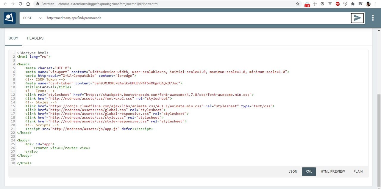Click the doctype html line

pyautogui.click(x=32, y=53)
